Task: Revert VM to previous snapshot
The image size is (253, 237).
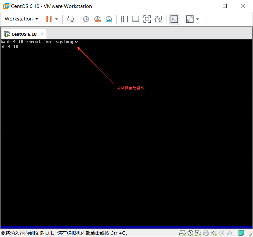Action: click(97, 19)
